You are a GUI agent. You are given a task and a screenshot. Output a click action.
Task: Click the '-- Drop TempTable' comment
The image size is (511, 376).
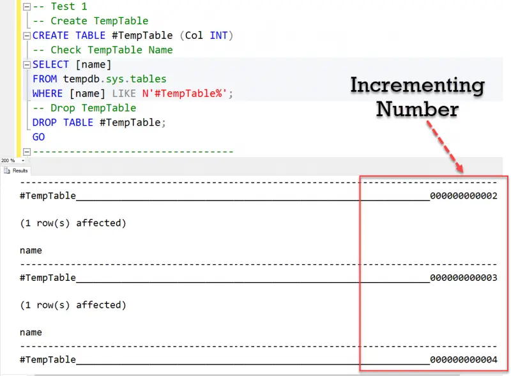click(84, 108)
